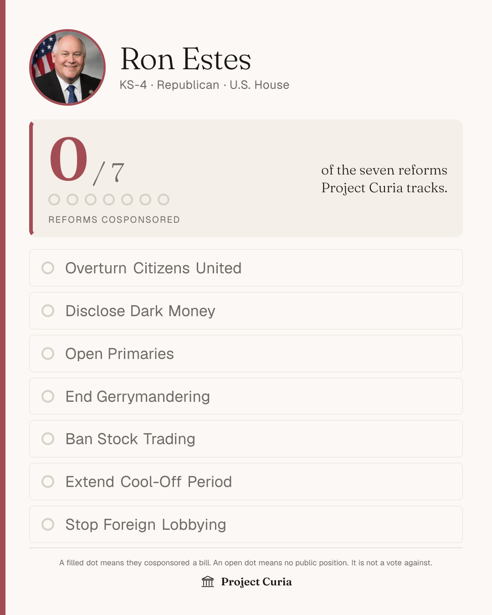
Task: Click the Project Curia building icon
Action: coord(208,582)
